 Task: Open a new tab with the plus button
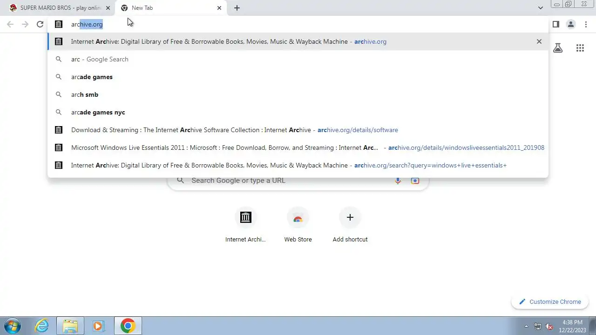(x=237, y=8)
